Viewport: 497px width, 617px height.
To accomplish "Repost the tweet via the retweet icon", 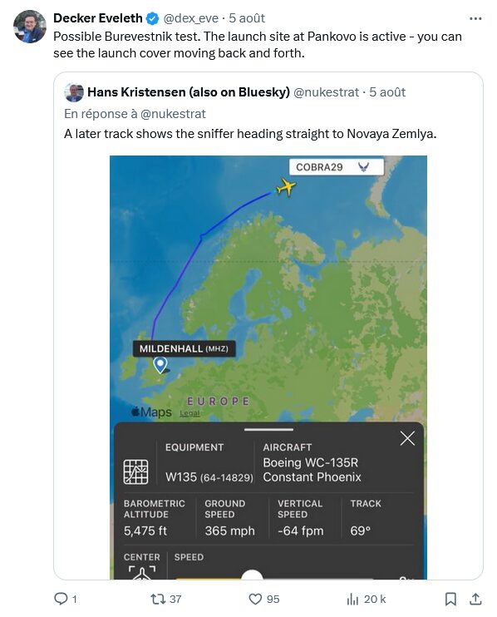I will (x=158, y=599).
